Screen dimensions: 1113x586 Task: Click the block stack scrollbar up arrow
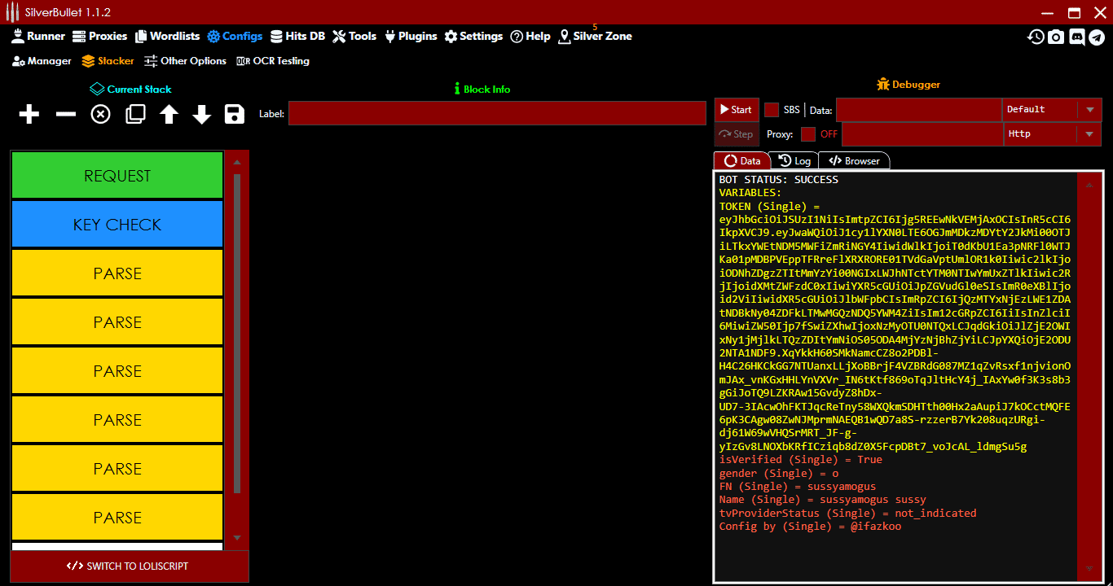click(237, 161)
